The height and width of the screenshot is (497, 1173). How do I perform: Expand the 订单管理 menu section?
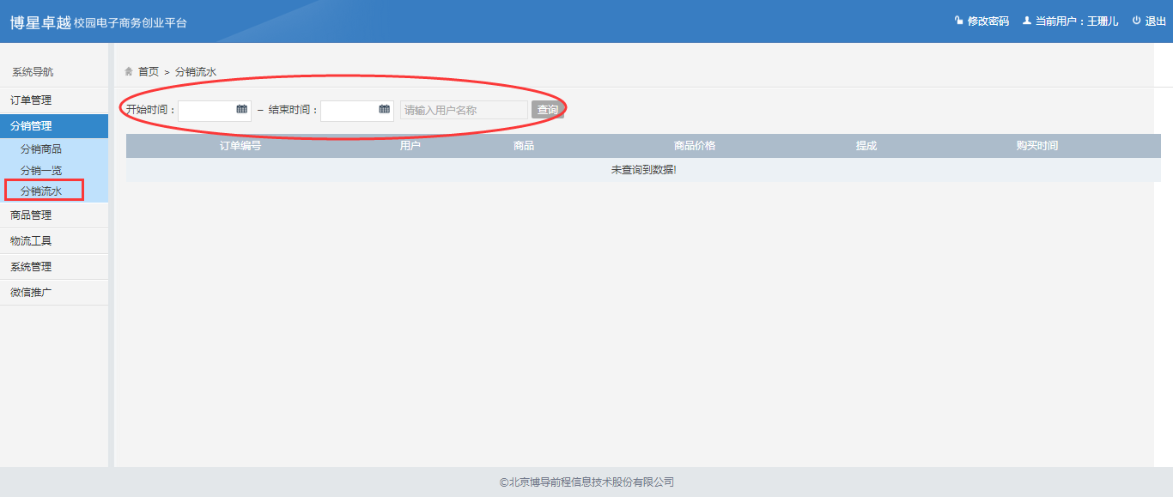tap(31, 100)
